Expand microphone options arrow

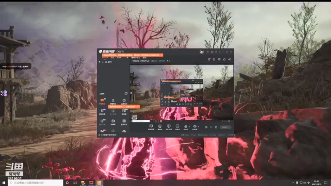[189, 127]
